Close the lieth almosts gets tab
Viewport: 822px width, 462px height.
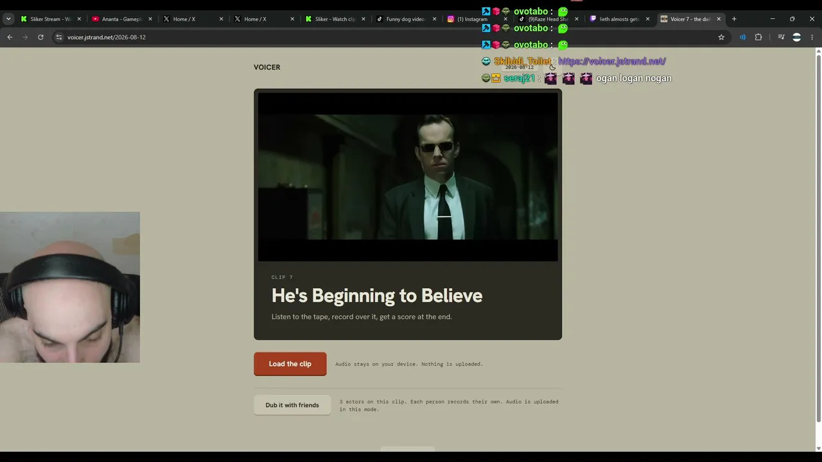tap(647, 19)
